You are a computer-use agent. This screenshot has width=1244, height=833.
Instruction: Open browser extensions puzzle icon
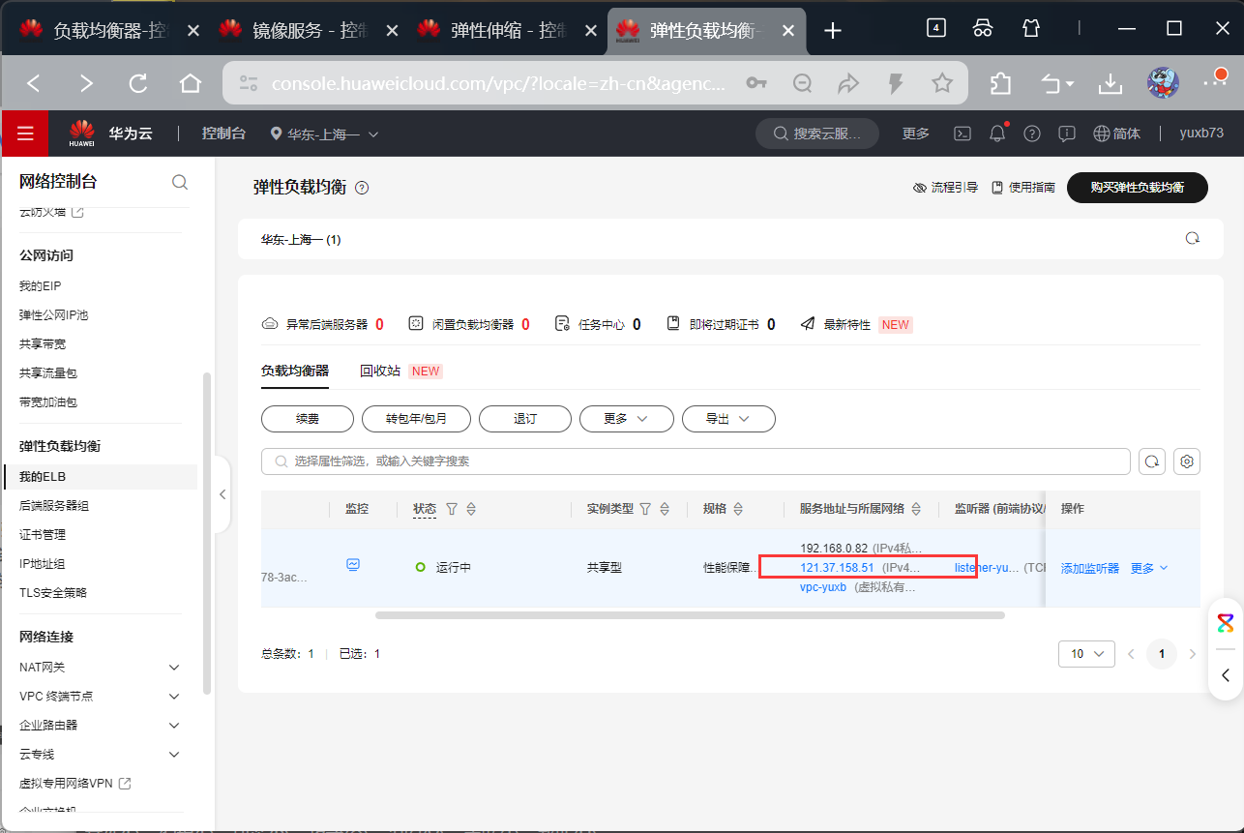coord(1001,84)
